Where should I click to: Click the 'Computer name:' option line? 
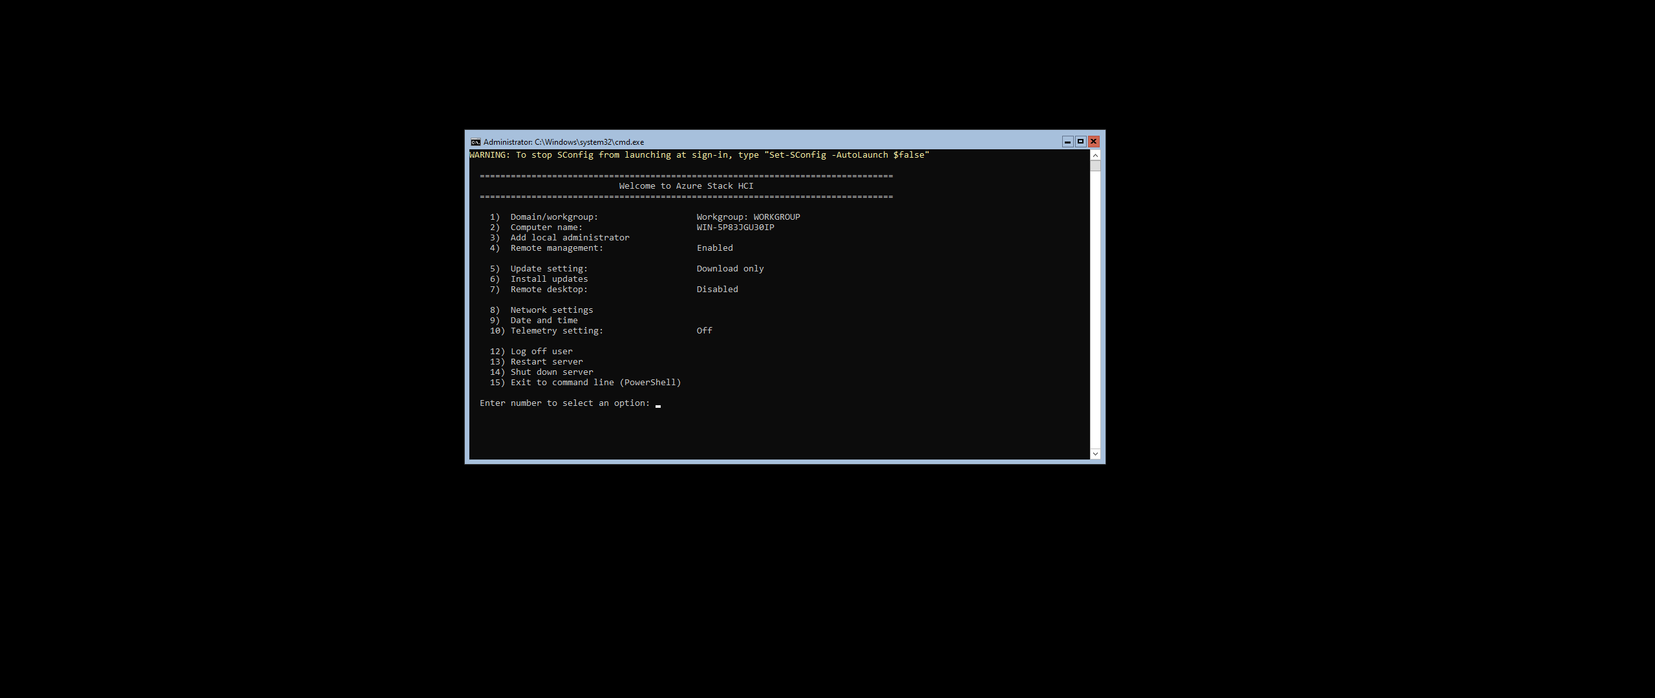536,227
